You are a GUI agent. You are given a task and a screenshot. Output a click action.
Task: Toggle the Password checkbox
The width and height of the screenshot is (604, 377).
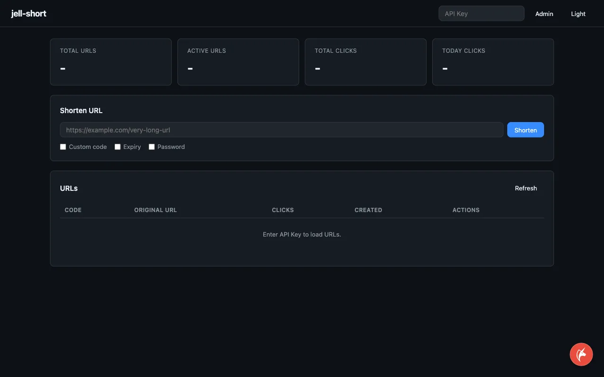pos(151,147)
